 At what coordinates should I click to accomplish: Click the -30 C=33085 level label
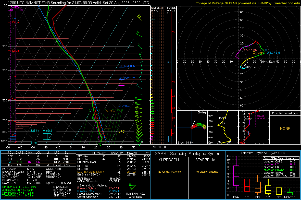click(x=127, y=66)
